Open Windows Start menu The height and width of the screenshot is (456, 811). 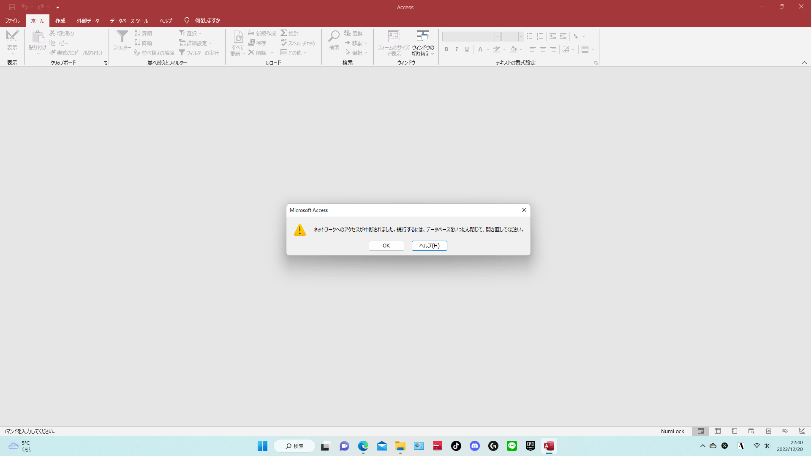(262, 446)
